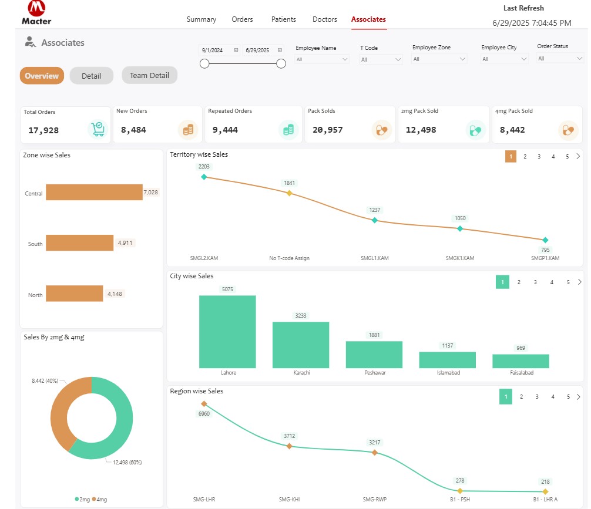This screenshot has width=591, height=509.
Task: Click next arrow in Territory wise Sales pagination
Action: point(578,156)
